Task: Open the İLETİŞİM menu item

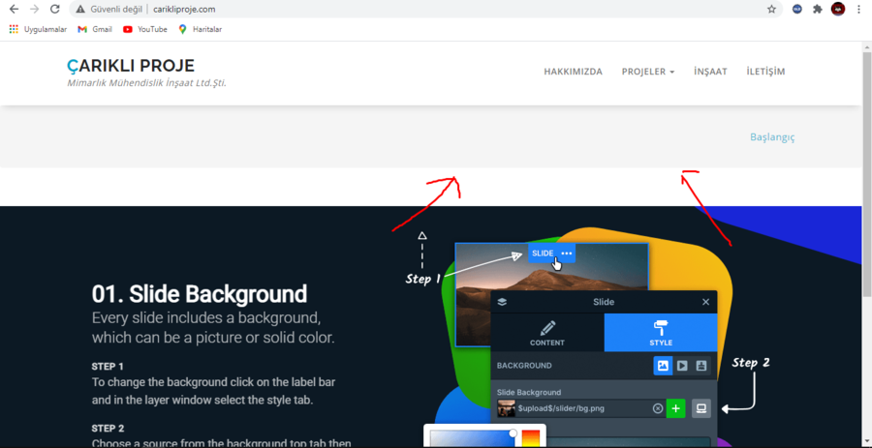Action: point(765,72)
